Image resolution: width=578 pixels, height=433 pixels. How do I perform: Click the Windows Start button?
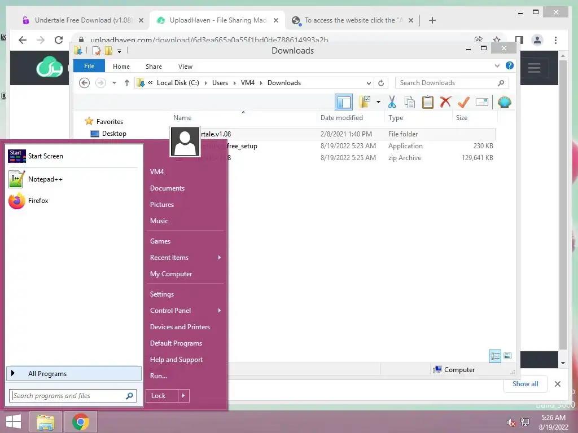click(x=14, y=422)
